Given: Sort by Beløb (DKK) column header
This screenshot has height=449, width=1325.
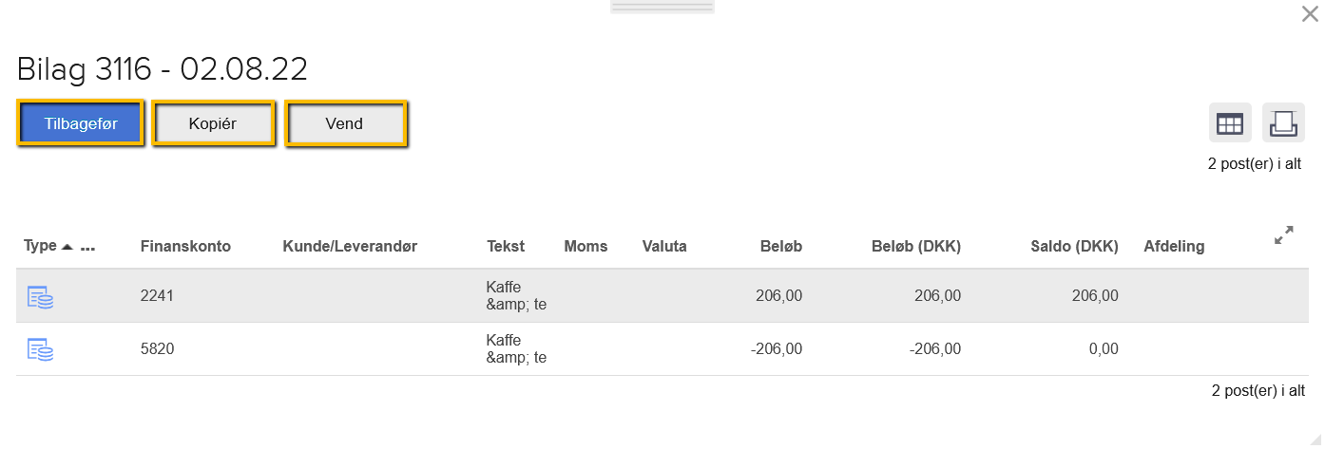Looking at the screenshot, I should [x=915, y=247].
